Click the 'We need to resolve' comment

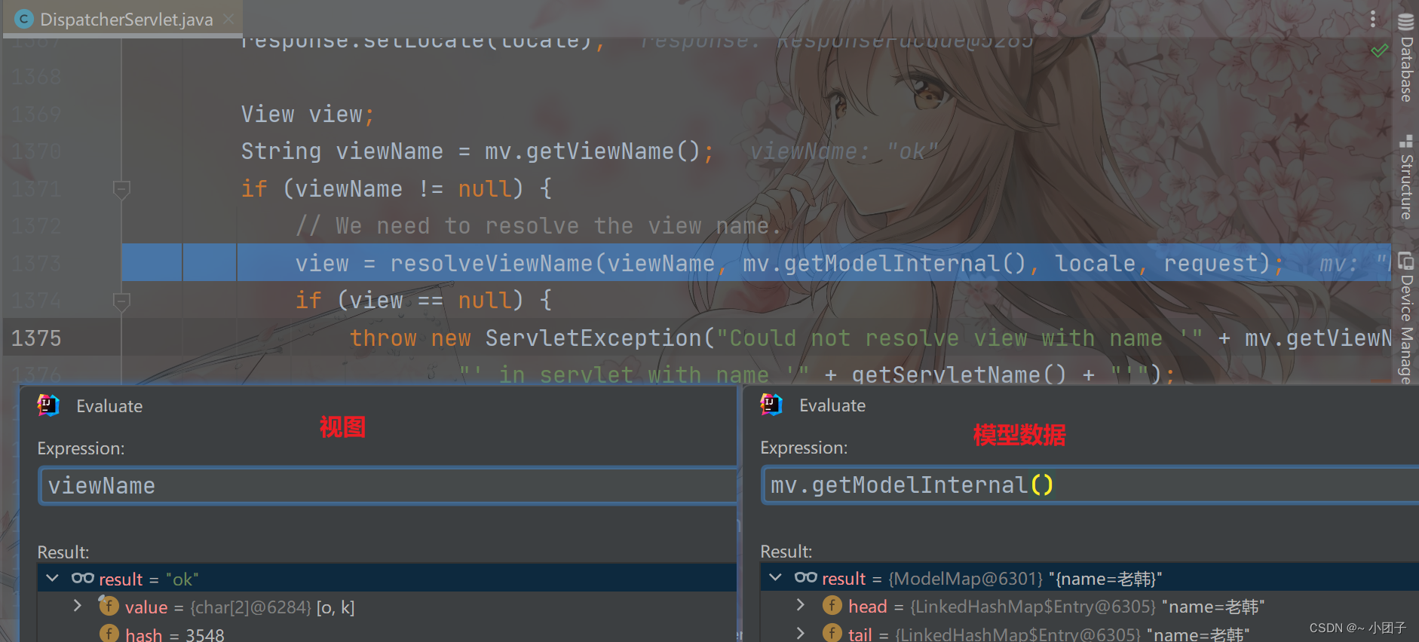(x=538, y=226)
